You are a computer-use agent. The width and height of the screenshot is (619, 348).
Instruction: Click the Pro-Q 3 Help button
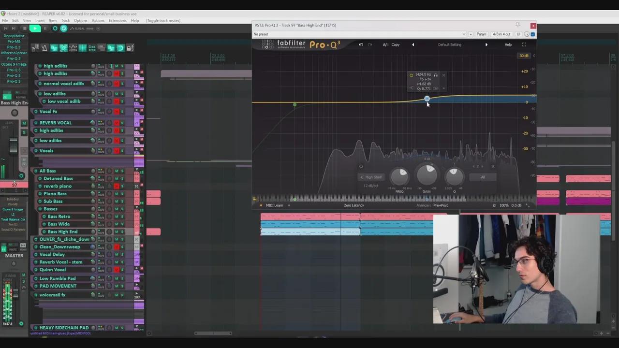pos(508,44)
